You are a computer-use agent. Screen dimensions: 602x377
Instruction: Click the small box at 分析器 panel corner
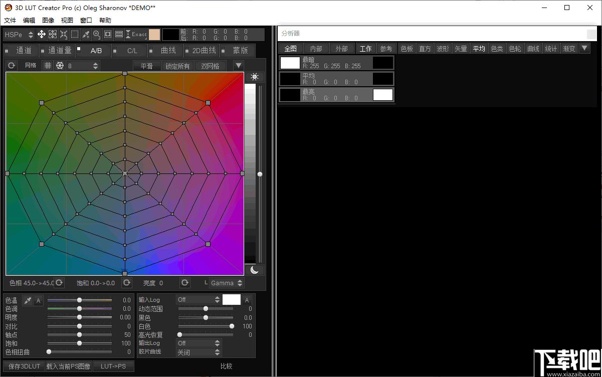click(x=591, y=34)
